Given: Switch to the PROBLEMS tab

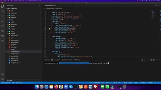Looking at the screenshot, I should [x=47, y=60].
